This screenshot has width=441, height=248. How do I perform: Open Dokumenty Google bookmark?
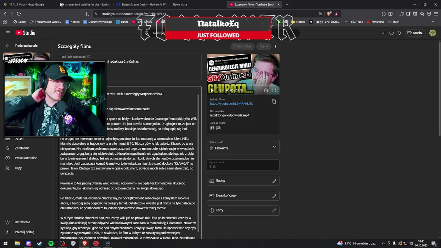click(x=98, y=22)
